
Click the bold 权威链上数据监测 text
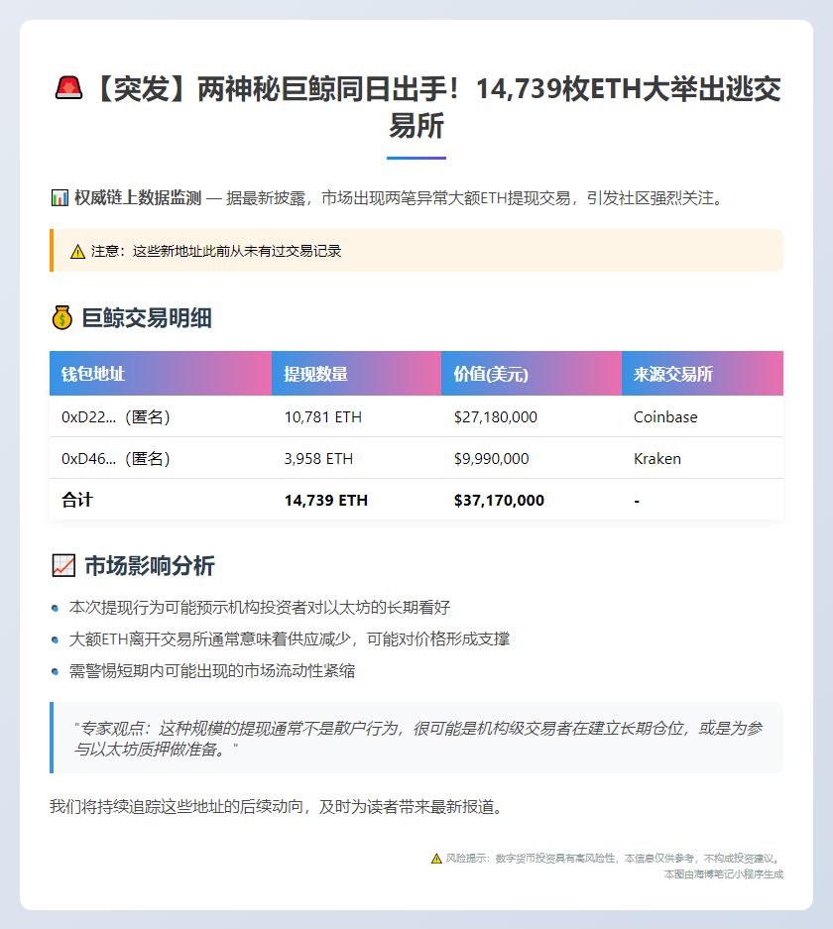[x=138, y=198]
